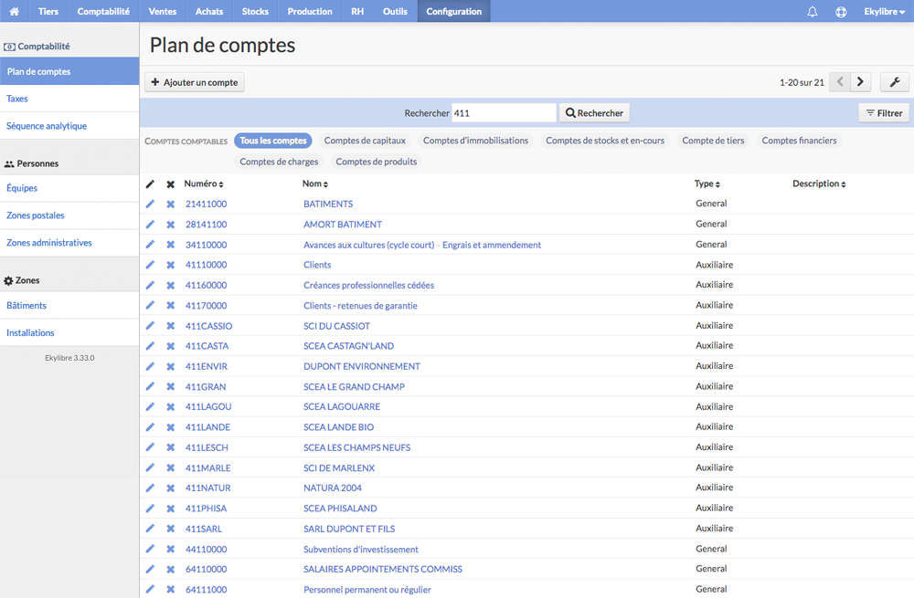
Task: Open the Tiers menu
Action: (48, 11)
